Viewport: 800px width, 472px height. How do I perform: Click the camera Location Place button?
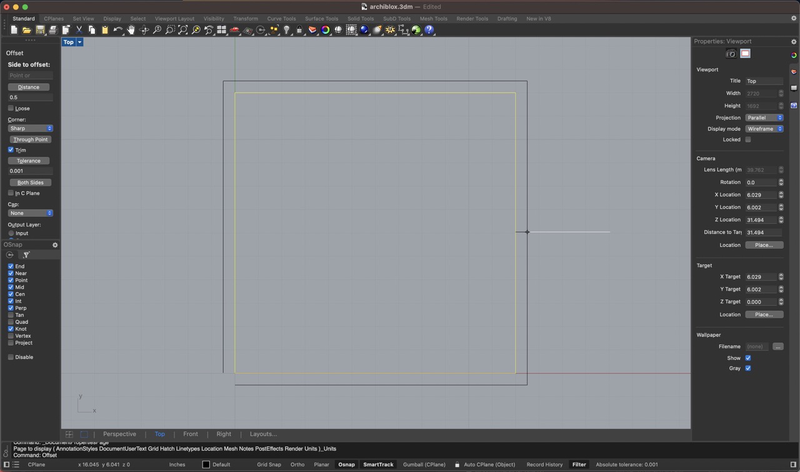pyautogui.click(x=764, y=245)
